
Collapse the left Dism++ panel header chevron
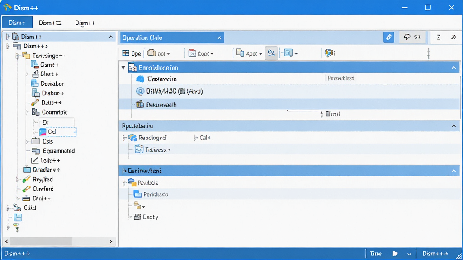click(111, 37)
